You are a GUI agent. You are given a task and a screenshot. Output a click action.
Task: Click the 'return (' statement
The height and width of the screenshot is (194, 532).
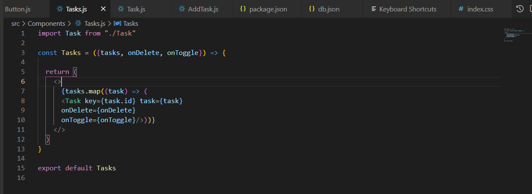click(x=62, y=72)
